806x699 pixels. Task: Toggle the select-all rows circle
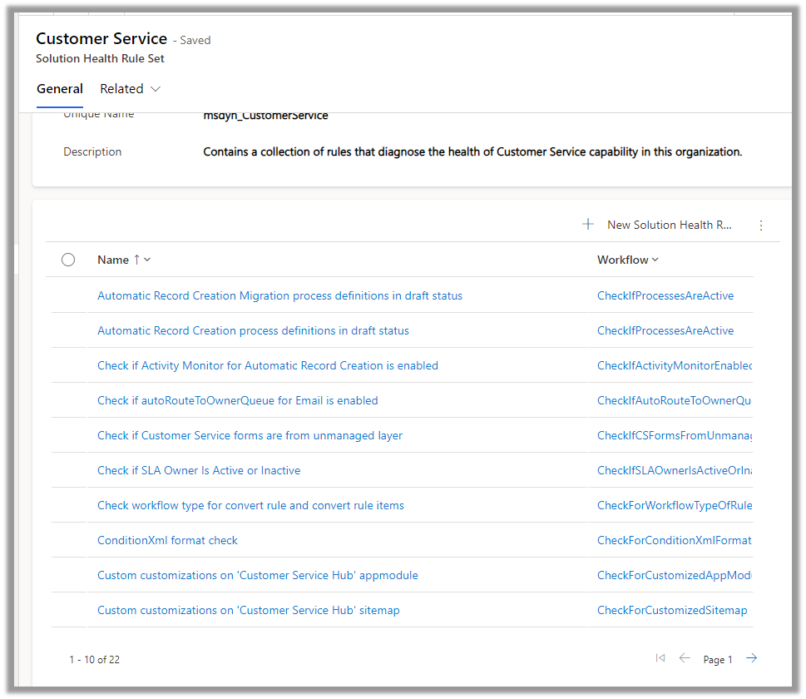click(68, 260)
